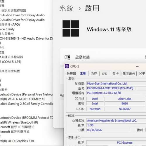Open the 内存 tab in CPU-Z
The image size is (146, 146).
coord(94,74)
